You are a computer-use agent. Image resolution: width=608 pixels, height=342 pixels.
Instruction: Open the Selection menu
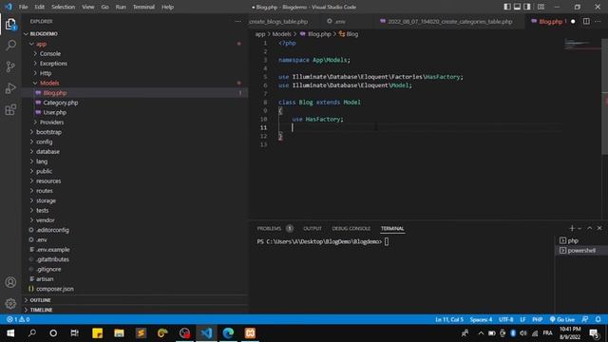click(64, 7)
